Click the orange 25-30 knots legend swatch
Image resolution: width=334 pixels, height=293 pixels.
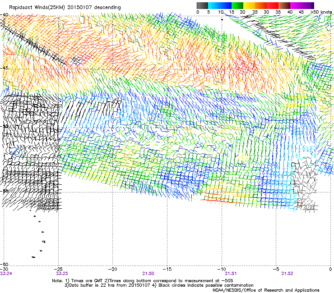pos(261,5)
